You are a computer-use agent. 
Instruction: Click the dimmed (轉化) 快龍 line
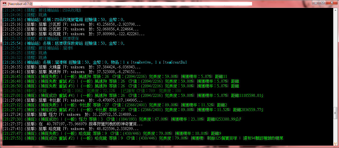pyautogui.click(x=92, y=91)
